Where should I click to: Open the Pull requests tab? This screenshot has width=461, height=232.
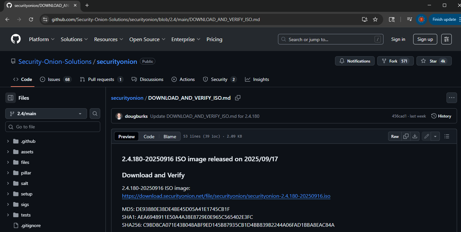[x=102, y=79]
